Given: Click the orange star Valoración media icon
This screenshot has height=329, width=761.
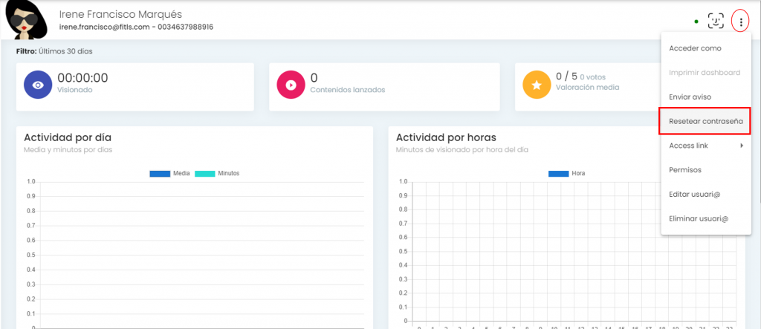Looking at the screenshot, I should [537, 85].
